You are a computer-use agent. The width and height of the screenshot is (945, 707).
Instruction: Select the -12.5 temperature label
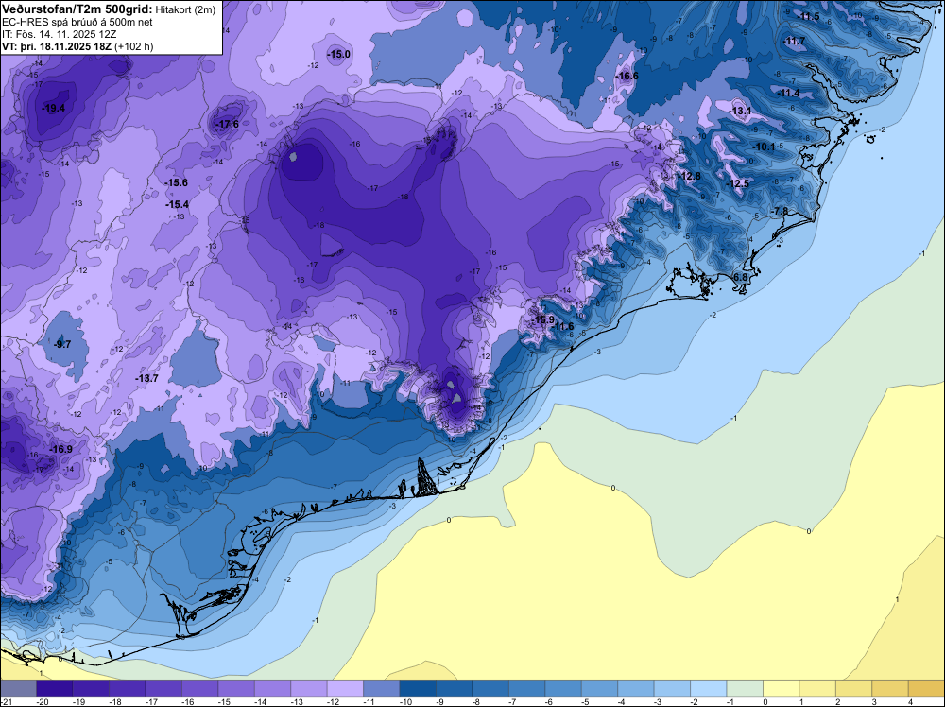coord(737,183)
